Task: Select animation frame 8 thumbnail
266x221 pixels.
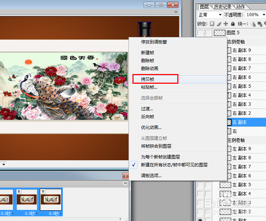Action: point(27,199)
